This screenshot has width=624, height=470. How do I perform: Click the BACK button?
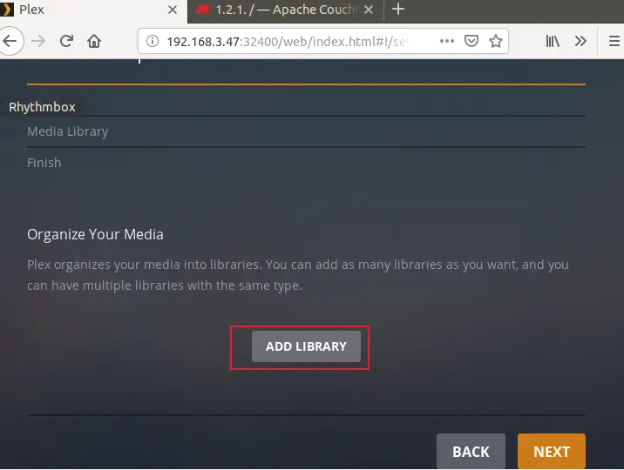pyautogui.click(x=471, y=452)
